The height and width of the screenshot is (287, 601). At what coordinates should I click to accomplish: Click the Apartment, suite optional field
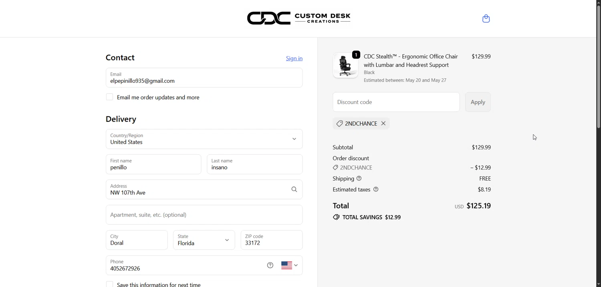coord(204,215)
